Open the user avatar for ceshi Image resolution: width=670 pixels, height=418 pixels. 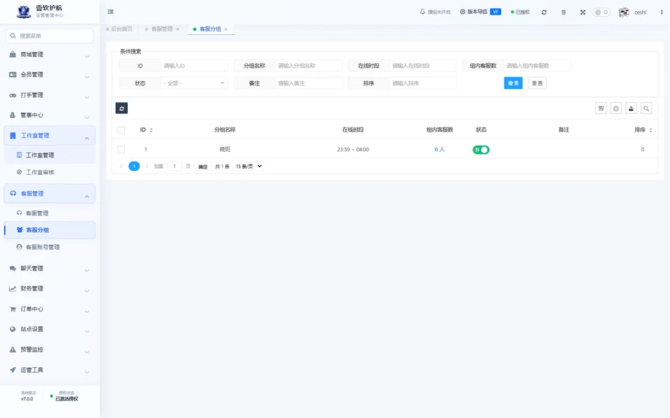click(624, 13)
